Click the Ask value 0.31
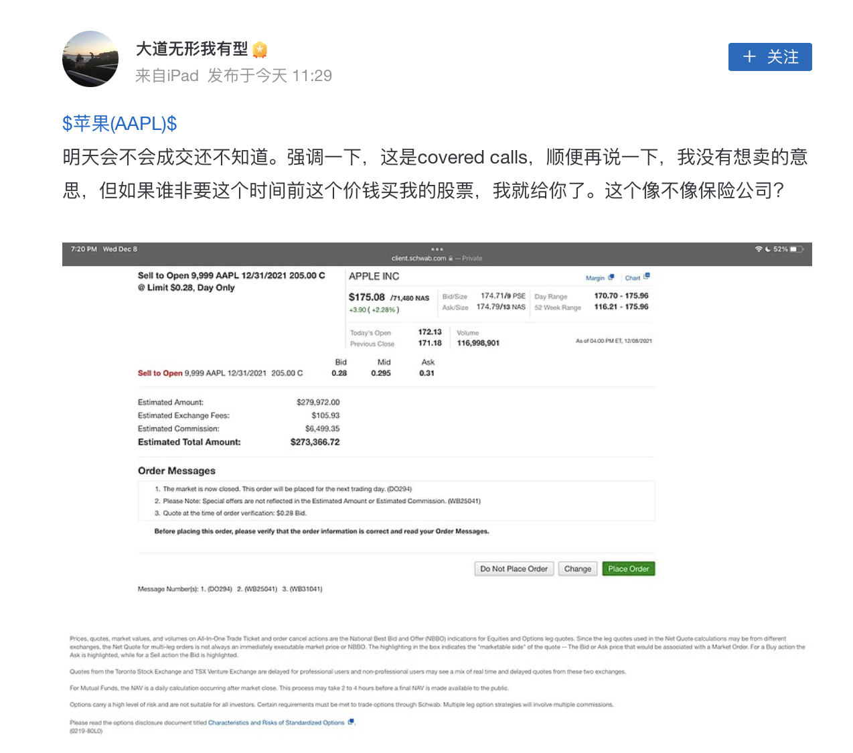 (427, 373)
